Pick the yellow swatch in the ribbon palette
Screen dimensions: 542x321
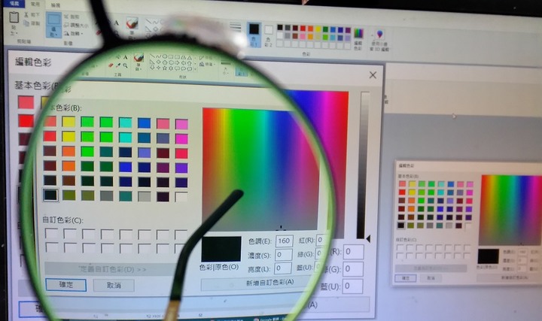click(318, 29)
